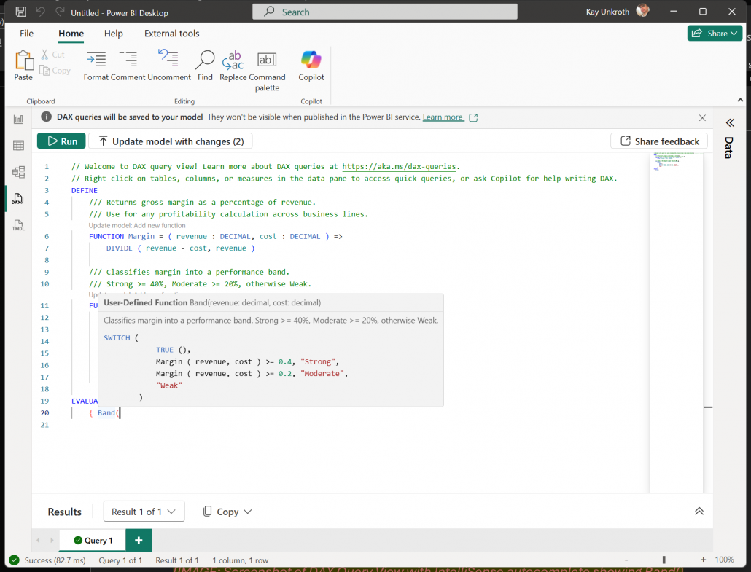Open Table view in left sidebar
This screenshot has width=751, height=572.
click(18, 146)
